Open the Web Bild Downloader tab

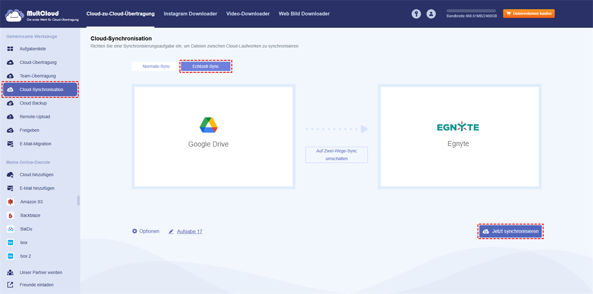pos(304,14)
